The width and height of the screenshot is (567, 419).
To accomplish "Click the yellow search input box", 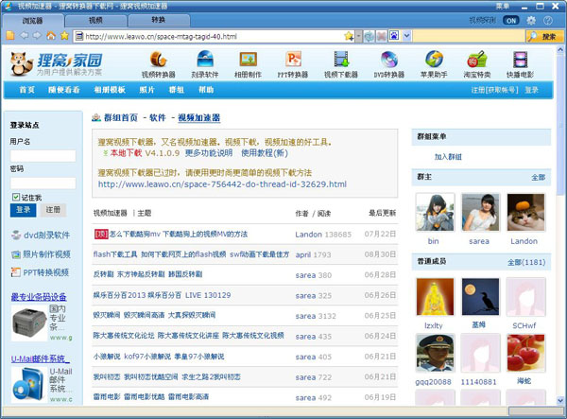I will tap(469, 36).
